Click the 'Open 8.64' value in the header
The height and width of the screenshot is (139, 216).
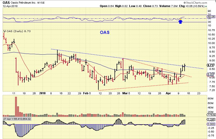coord(107,6)
